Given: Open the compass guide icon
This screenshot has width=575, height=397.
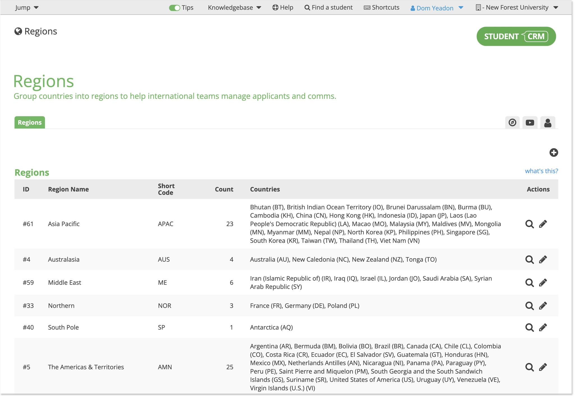Looking at the screenshot, I should click(x=512, y=123).
